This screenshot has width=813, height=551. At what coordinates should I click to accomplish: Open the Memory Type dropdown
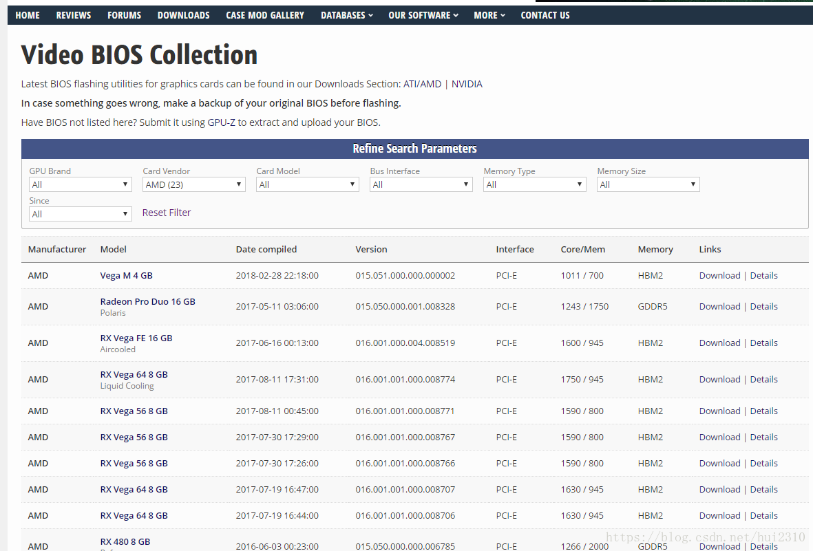(534, 184)
